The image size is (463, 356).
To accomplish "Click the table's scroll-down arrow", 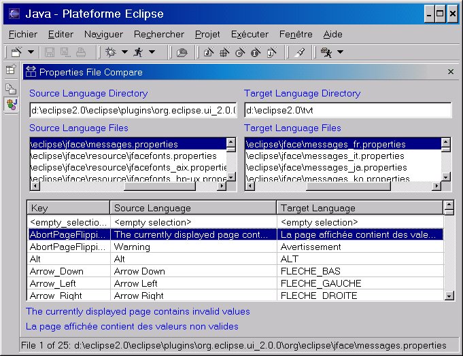I will [x=449, y=296].
